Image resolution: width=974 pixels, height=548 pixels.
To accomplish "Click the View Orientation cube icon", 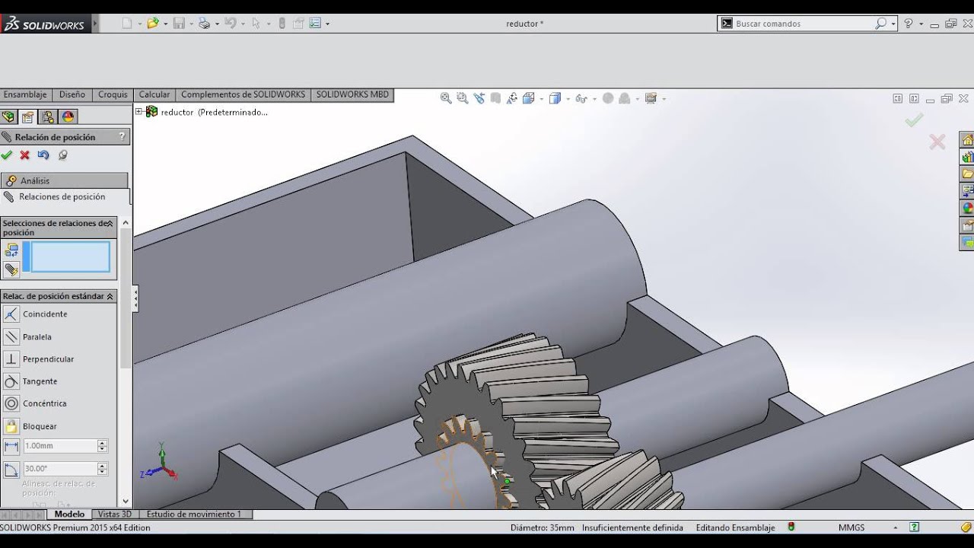I will [x=528, y=98].
